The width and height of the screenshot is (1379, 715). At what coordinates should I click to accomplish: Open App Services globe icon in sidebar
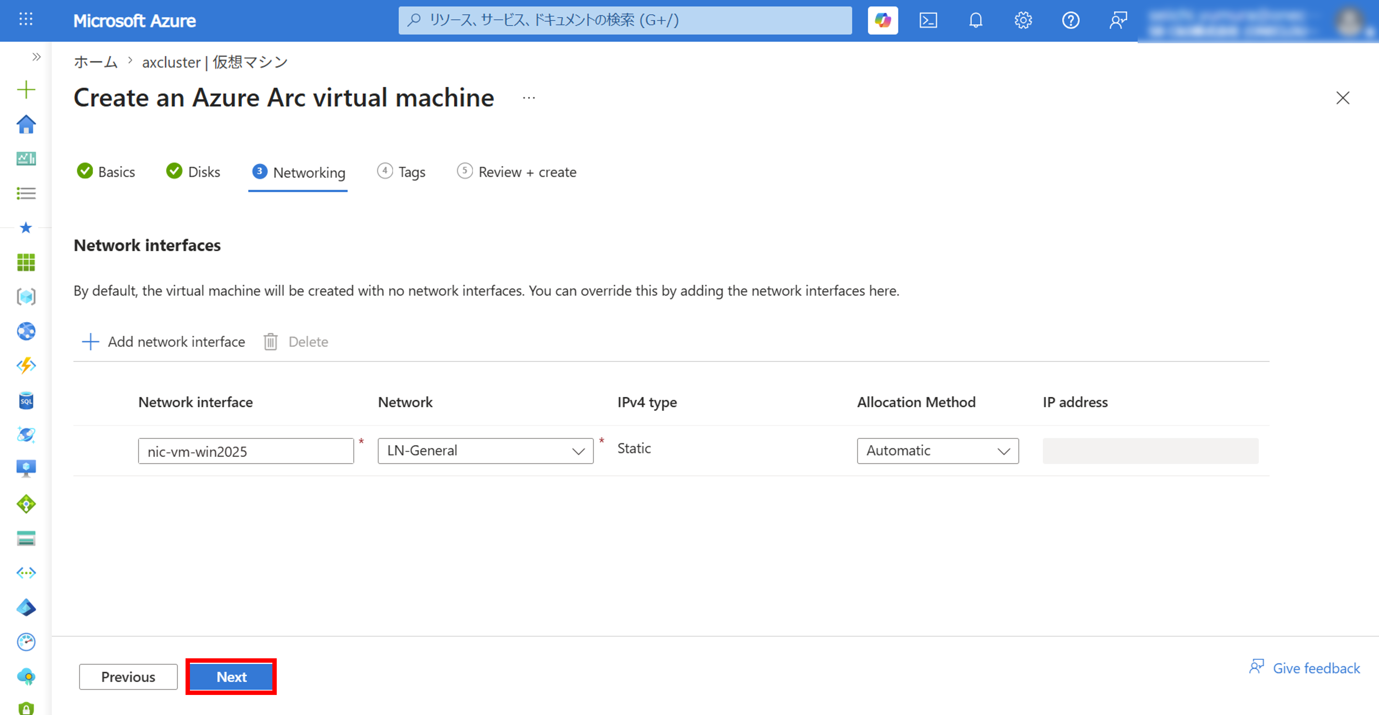click(x=26, y=332)
